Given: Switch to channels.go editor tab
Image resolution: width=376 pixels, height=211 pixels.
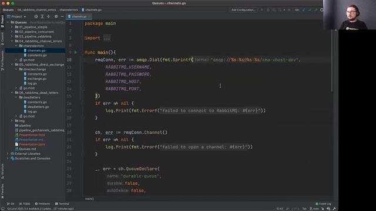Looking at the screenshot, I should point(79,16).
